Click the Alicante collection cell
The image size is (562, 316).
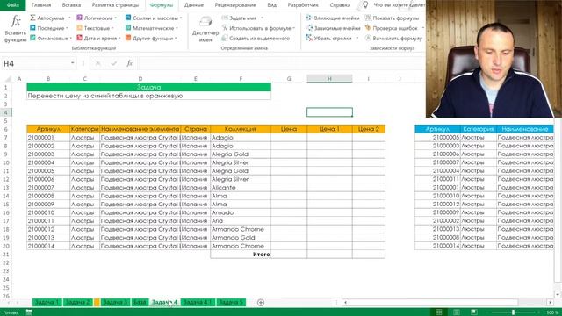[x=241, y=187]
